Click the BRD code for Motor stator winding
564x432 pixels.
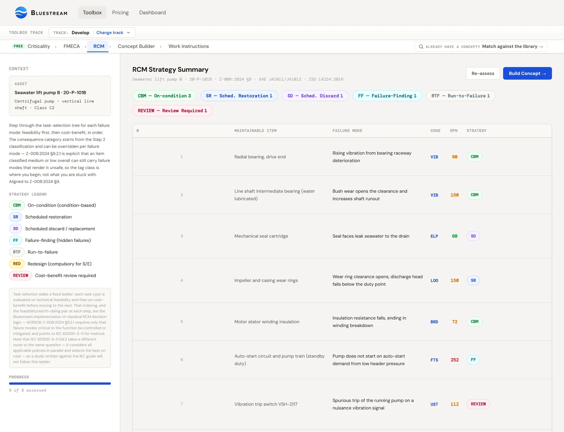434,322
